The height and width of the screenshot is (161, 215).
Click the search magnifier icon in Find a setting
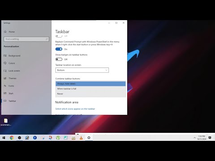47,39
